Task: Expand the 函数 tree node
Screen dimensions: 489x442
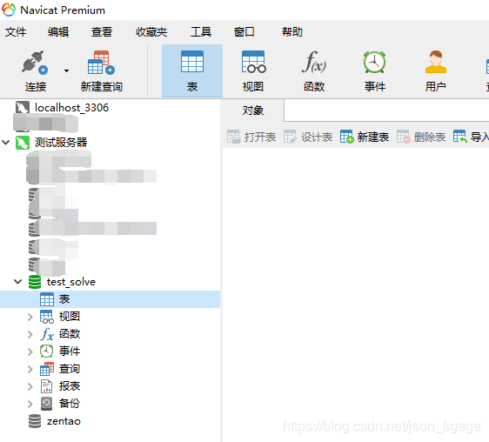Action: click(30, 334)
